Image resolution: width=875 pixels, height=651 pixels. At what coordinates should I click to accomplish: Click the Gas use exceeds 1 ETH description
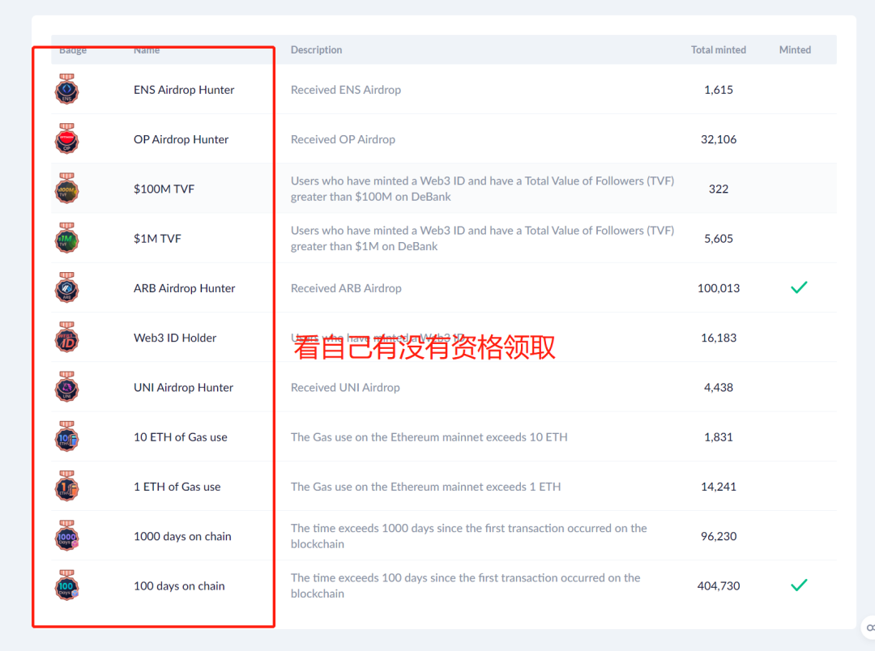click(425, 487)
